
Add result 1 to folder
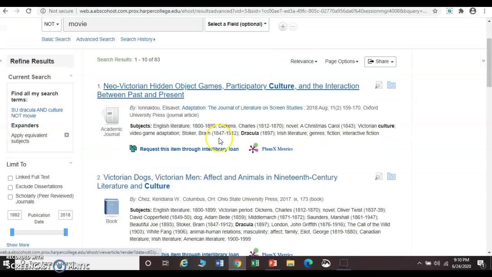(391, 85)
